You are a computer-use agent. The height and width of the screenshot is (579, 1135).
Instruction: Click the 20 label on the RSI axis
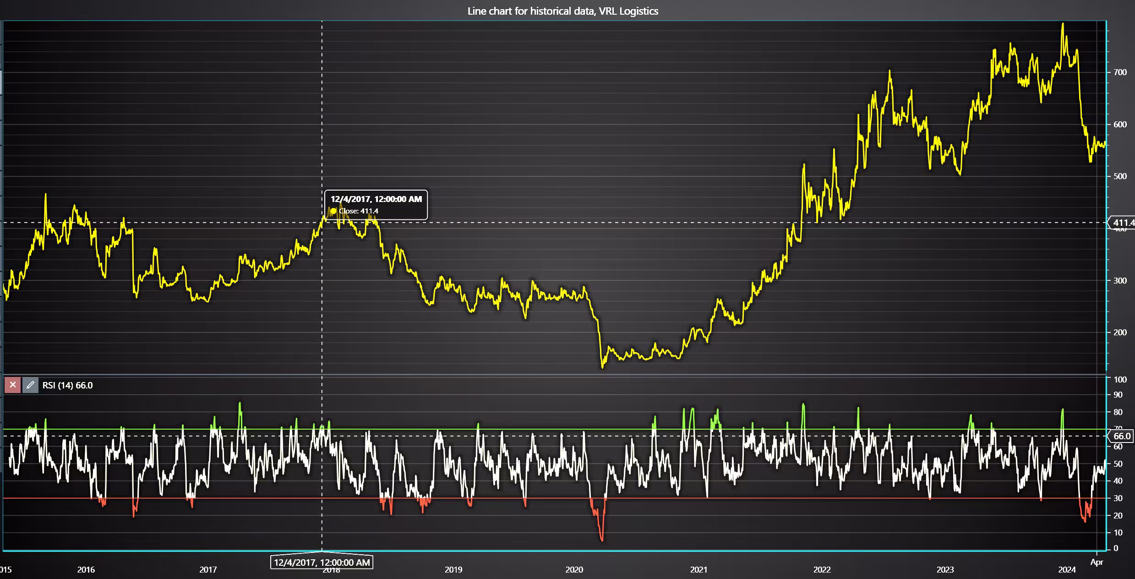click(1118, 516)
